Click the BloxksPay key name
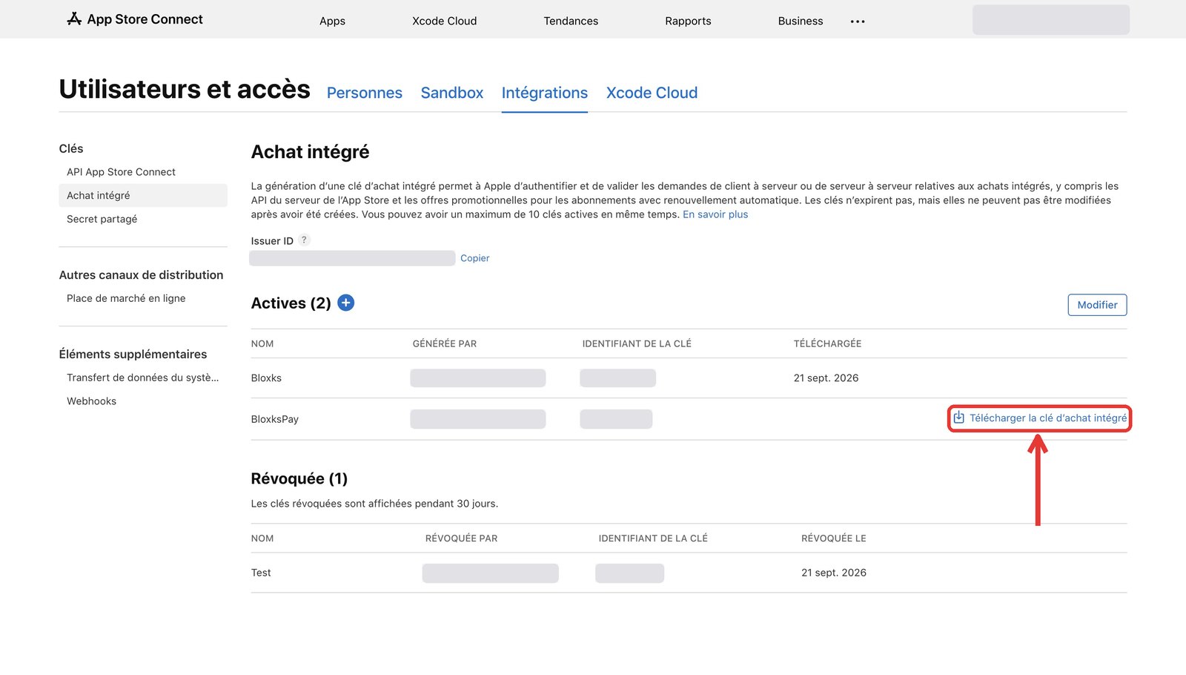This screenshot has width=1186, height=675. pos(275,419)
